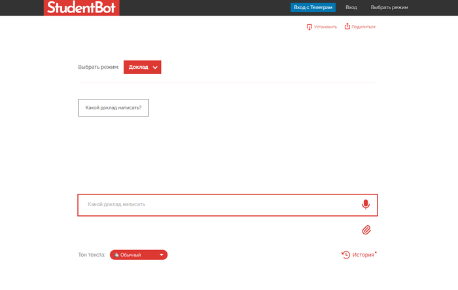Expand the Обычный text tone dropdown arrow
Viewport: 458px width, 290px height.
pos(161,255)
